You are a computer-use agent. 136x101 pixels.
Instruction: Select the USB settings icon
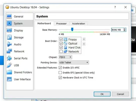click(x=9, y=65)
